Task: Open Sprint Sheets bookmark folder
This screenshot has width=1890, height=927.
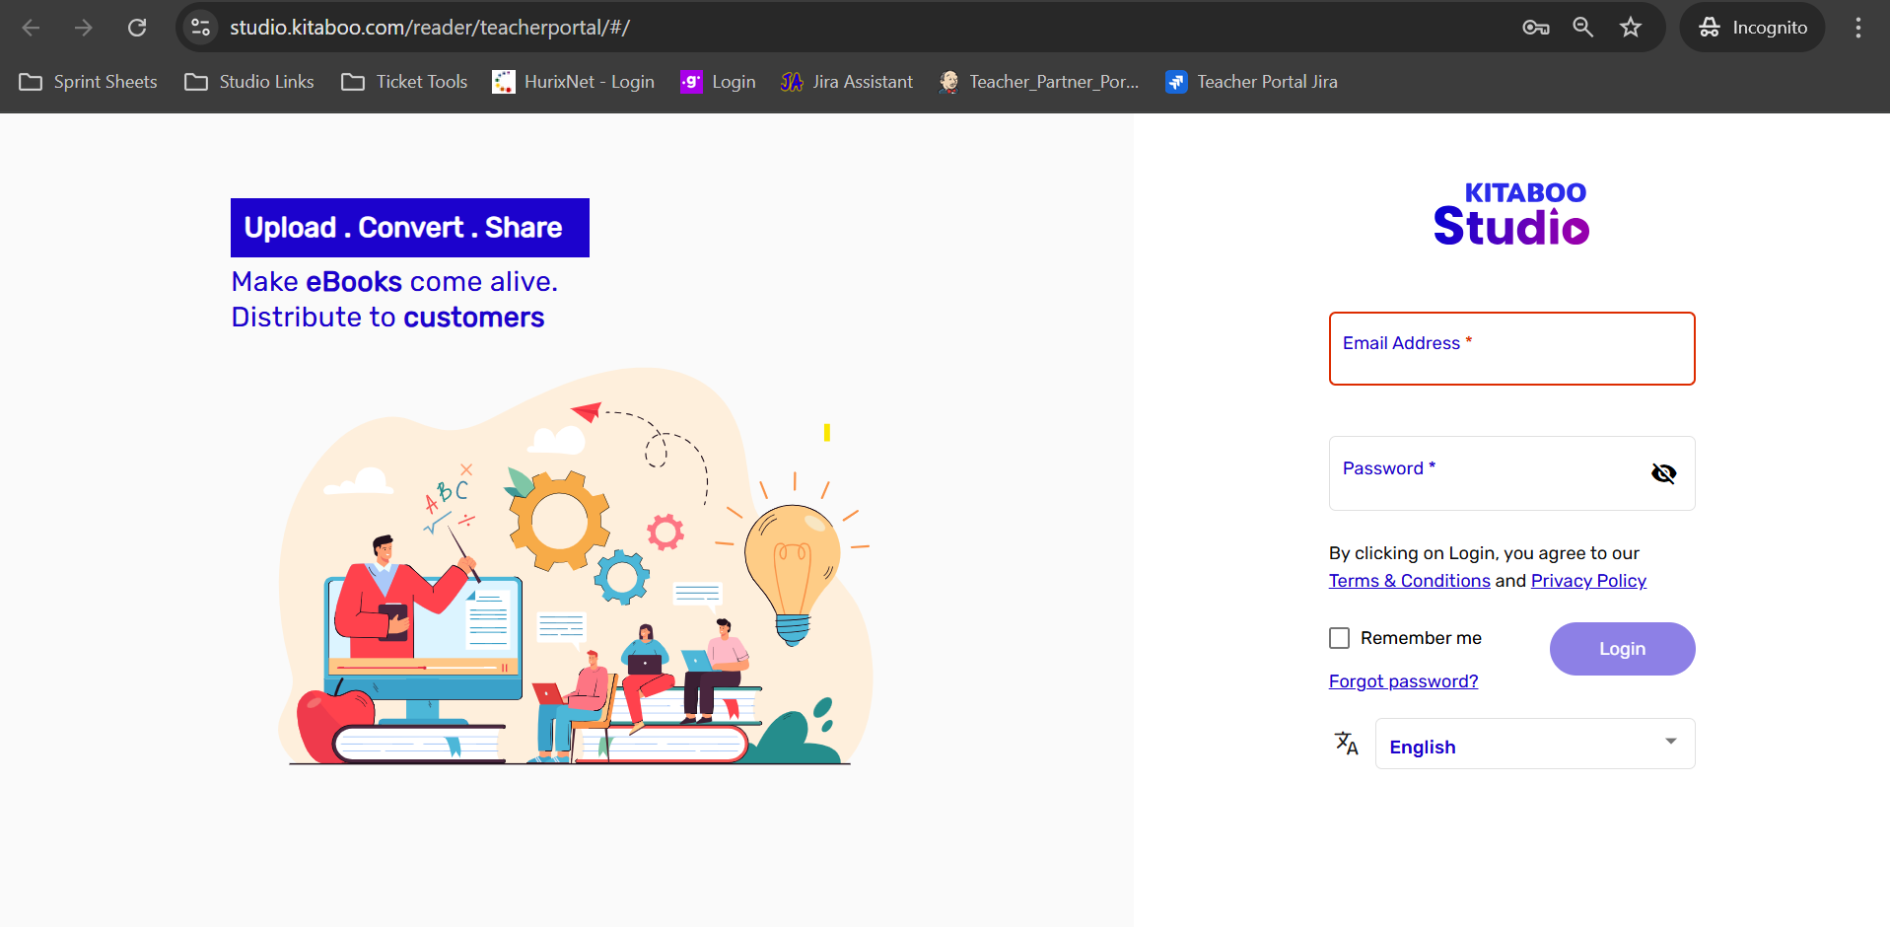Action: [88, 82]
